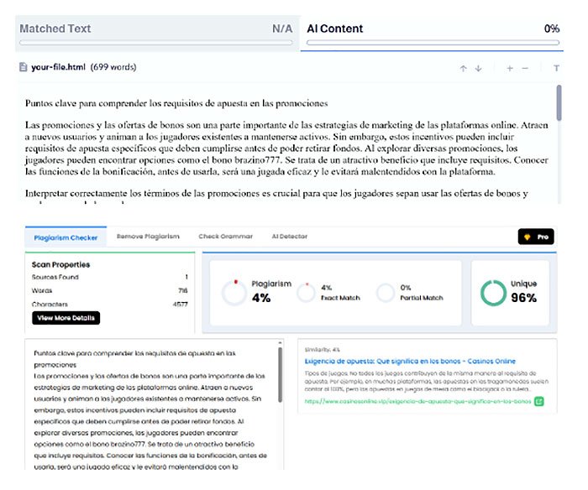Go to the Check Grammar tab
The height and width of the screenshot is (490, 588).
pyautogui.click(x=225, y=237)
